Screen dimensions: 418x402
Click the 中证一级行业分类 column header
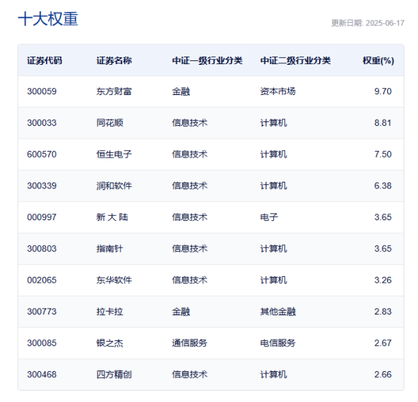point(207,61)
